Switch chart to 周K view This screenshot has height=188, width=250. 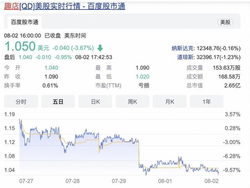point(132,102)
